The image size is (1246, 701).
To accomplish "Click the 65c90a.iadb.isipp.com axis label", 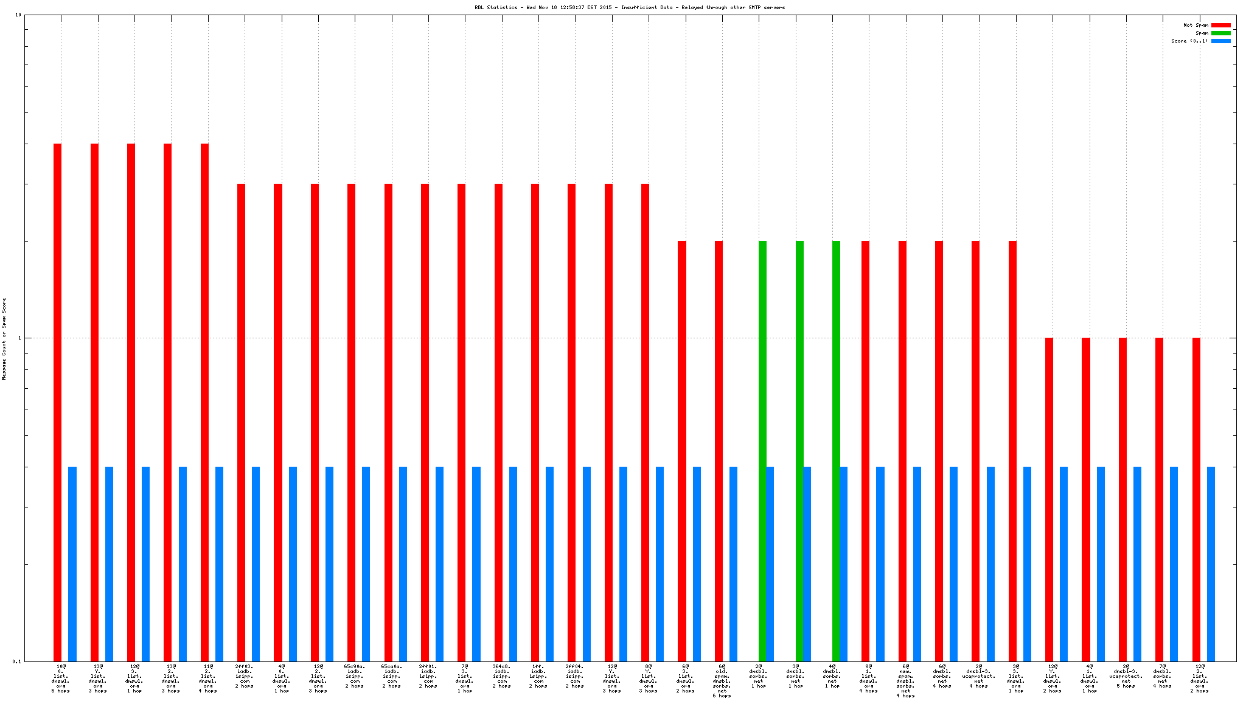I will click(354, 676).
